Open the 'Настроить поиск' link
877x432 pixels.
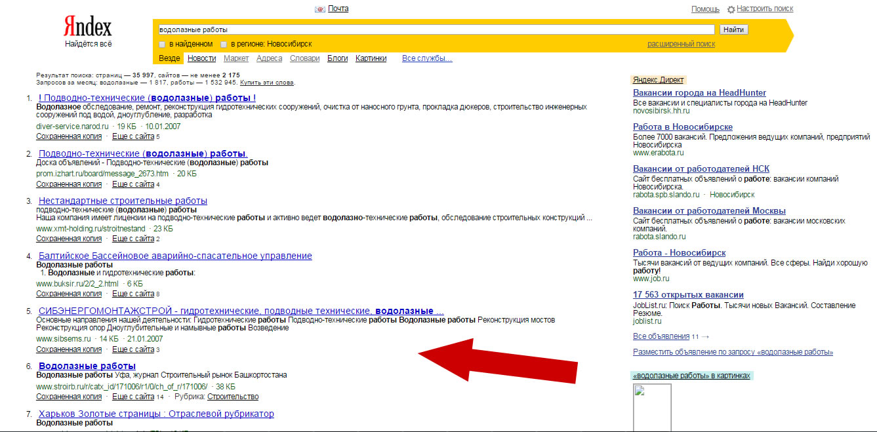point(765,9)
